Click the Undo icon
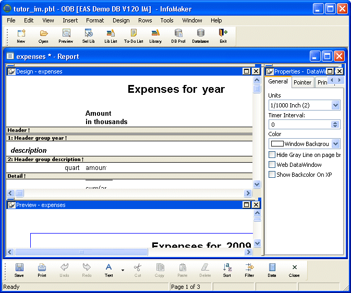351x293 pixels. [65, 270]
